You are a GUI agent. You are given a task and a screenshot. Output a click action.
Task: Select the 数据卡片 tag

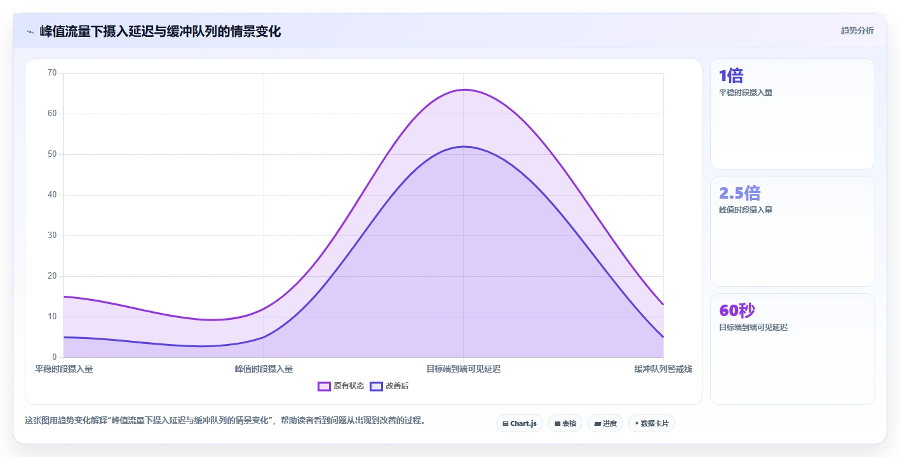pos(651,423)
